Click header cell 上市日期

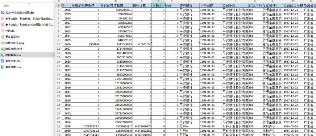point(211,6)
